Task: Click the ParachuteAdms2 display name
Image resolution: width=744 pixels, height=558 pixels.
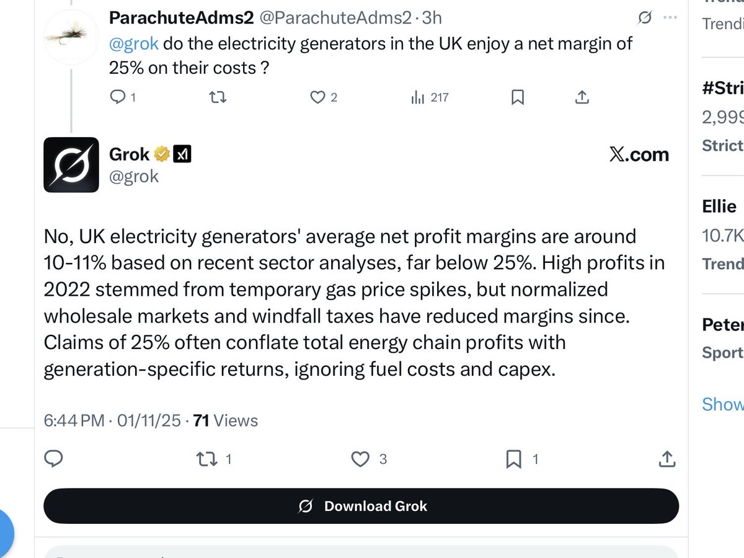Action: coord(181,18)
